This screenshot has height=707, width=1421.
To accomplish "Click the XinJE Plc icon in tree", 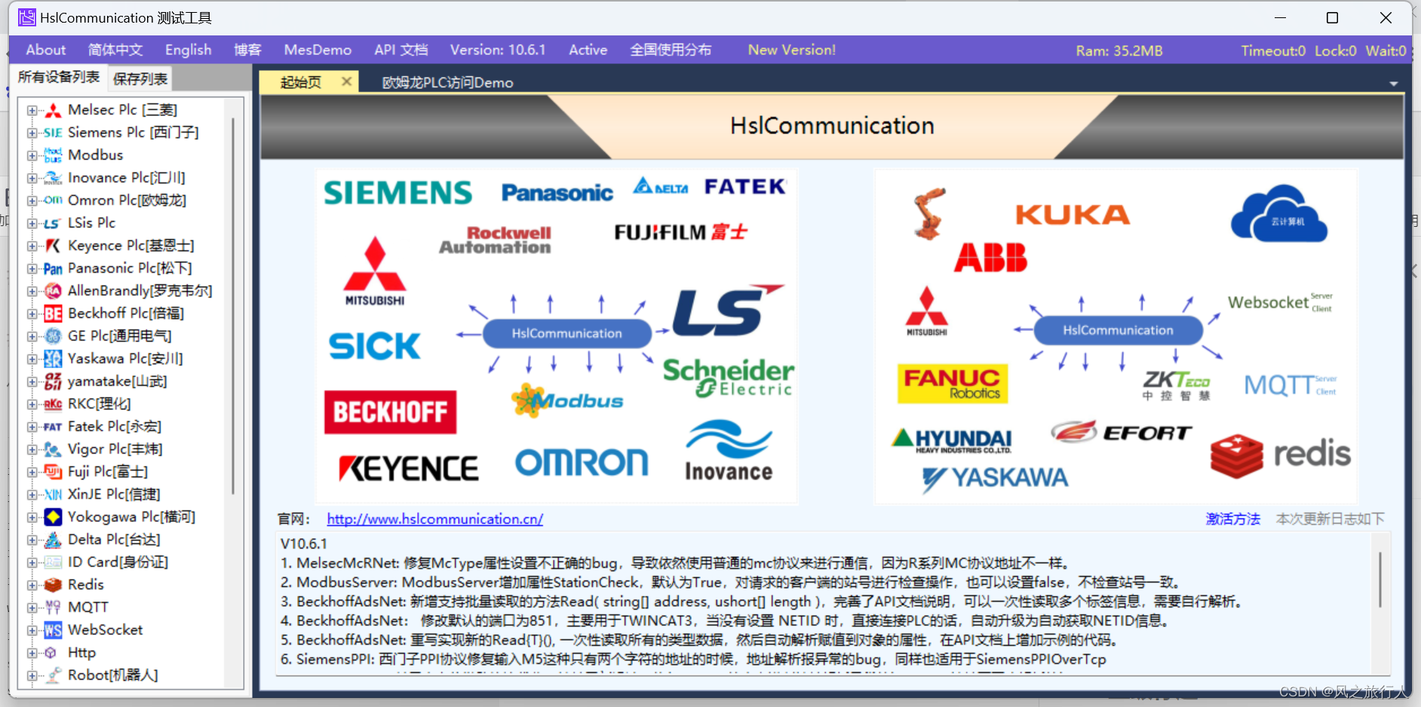I will coord(53,494).
